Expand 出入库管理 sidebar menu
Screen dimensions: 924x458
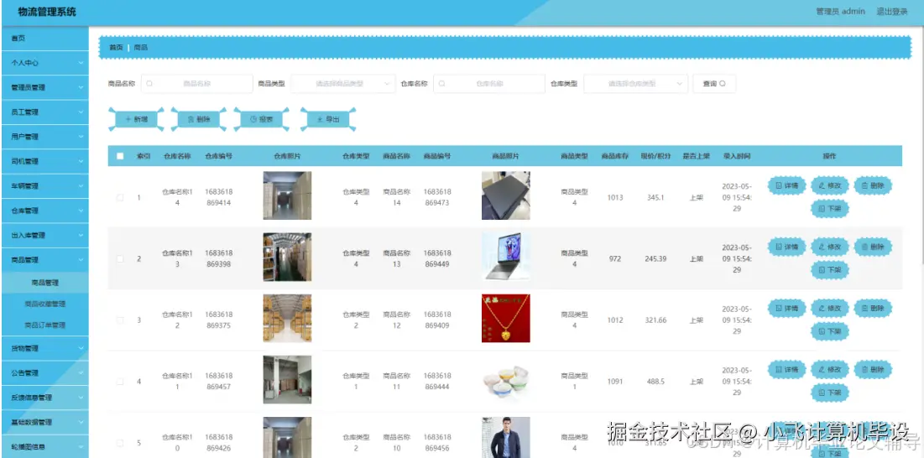[44, 236]
